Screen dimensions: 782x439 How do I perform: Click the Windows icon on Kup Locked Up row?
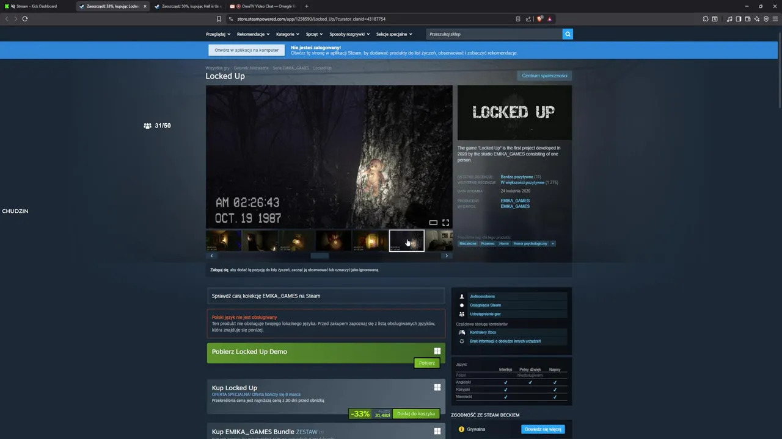[437, 387]
